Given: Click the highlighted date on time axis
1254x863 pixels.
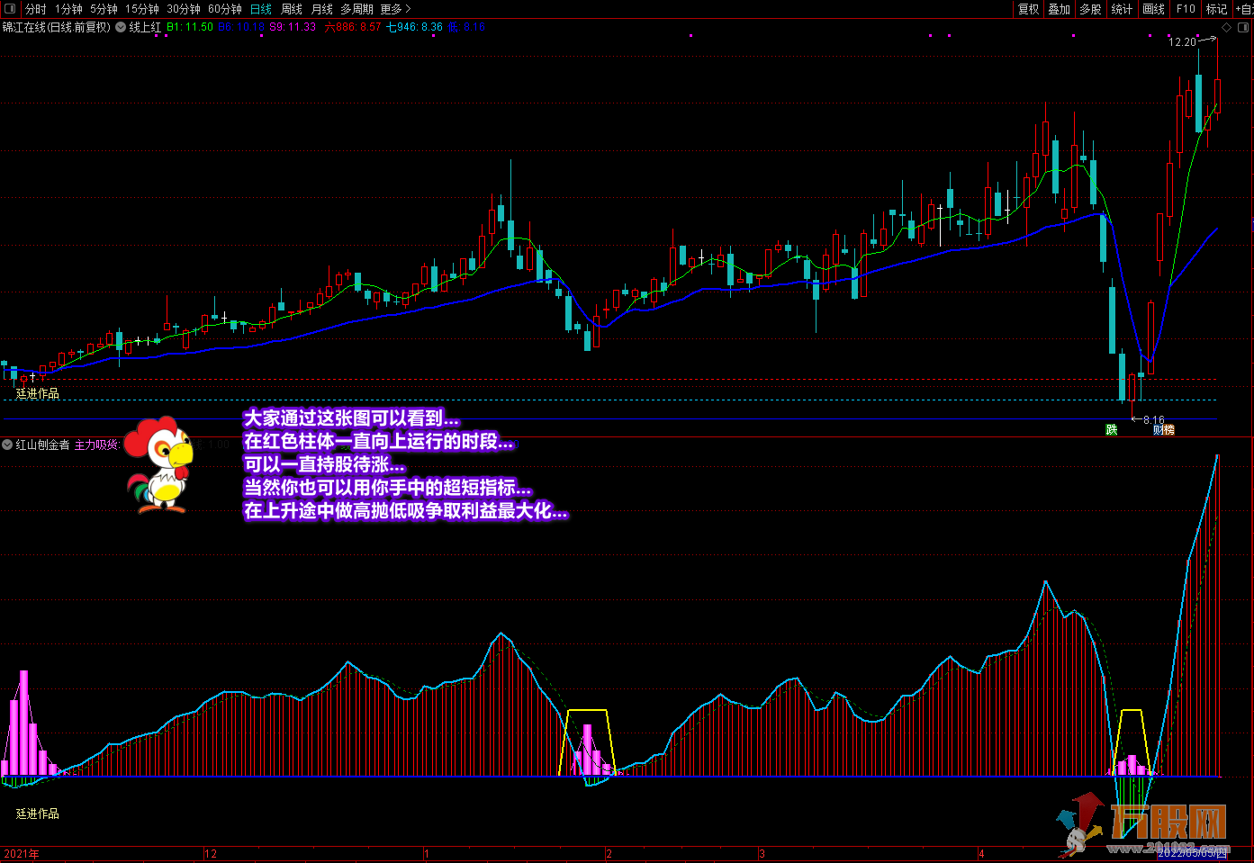Looking at the screenshot, I should pos(1191,852).
